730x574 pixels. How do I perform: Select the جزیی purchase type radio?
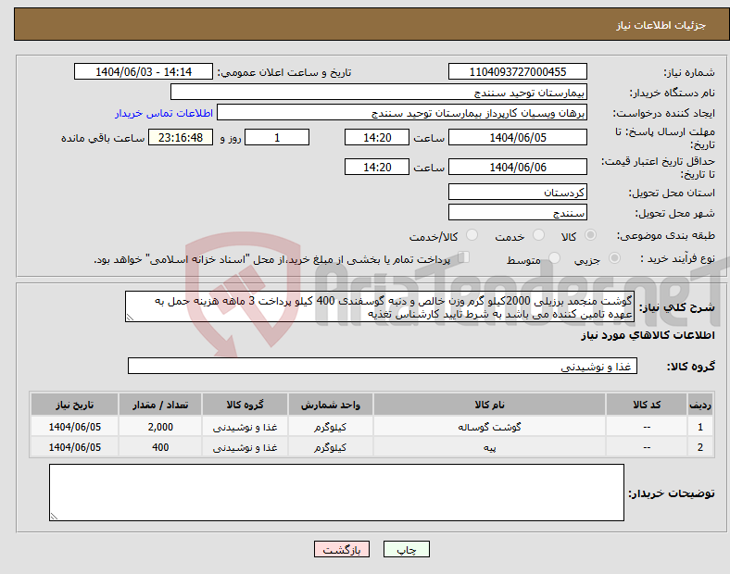coord(618,260)
